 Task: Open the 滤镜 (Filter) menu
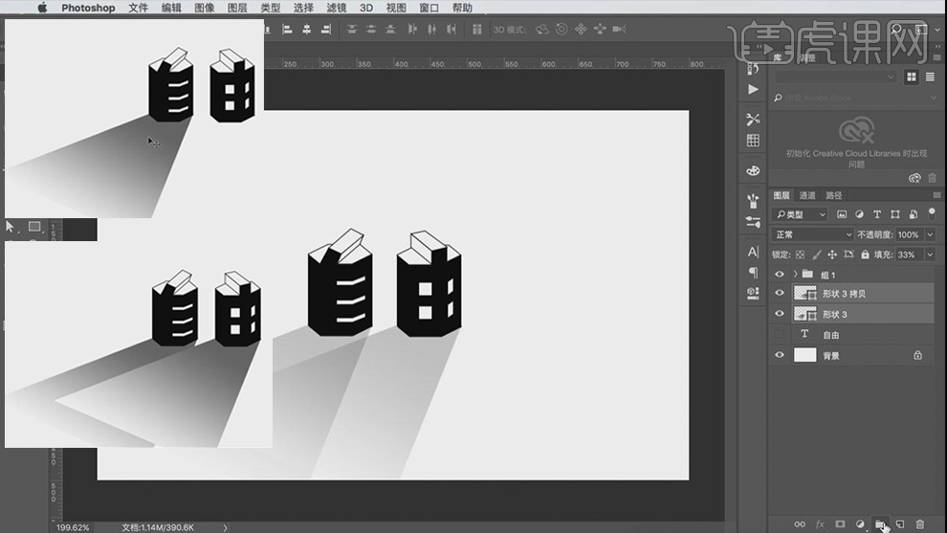coord(337,8)
